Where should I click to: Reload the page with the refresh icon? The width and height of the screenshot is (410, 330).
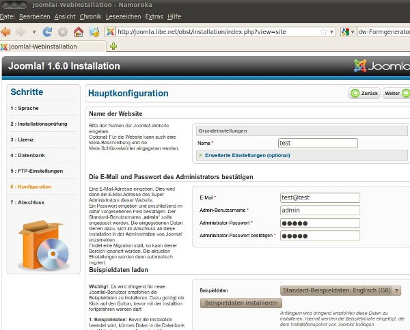point(47,32)
